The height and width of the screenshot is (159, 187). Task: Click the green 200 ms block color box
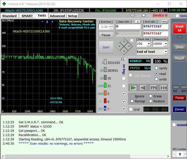(x=105, y=85)
